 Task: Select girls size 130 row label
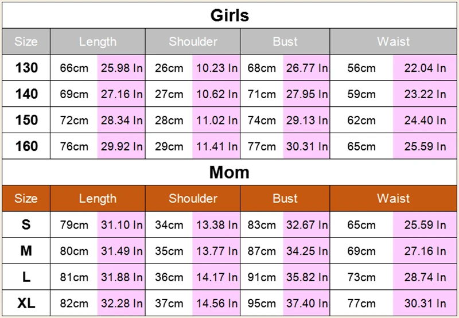pyautogui.click(x=26, y=68)
